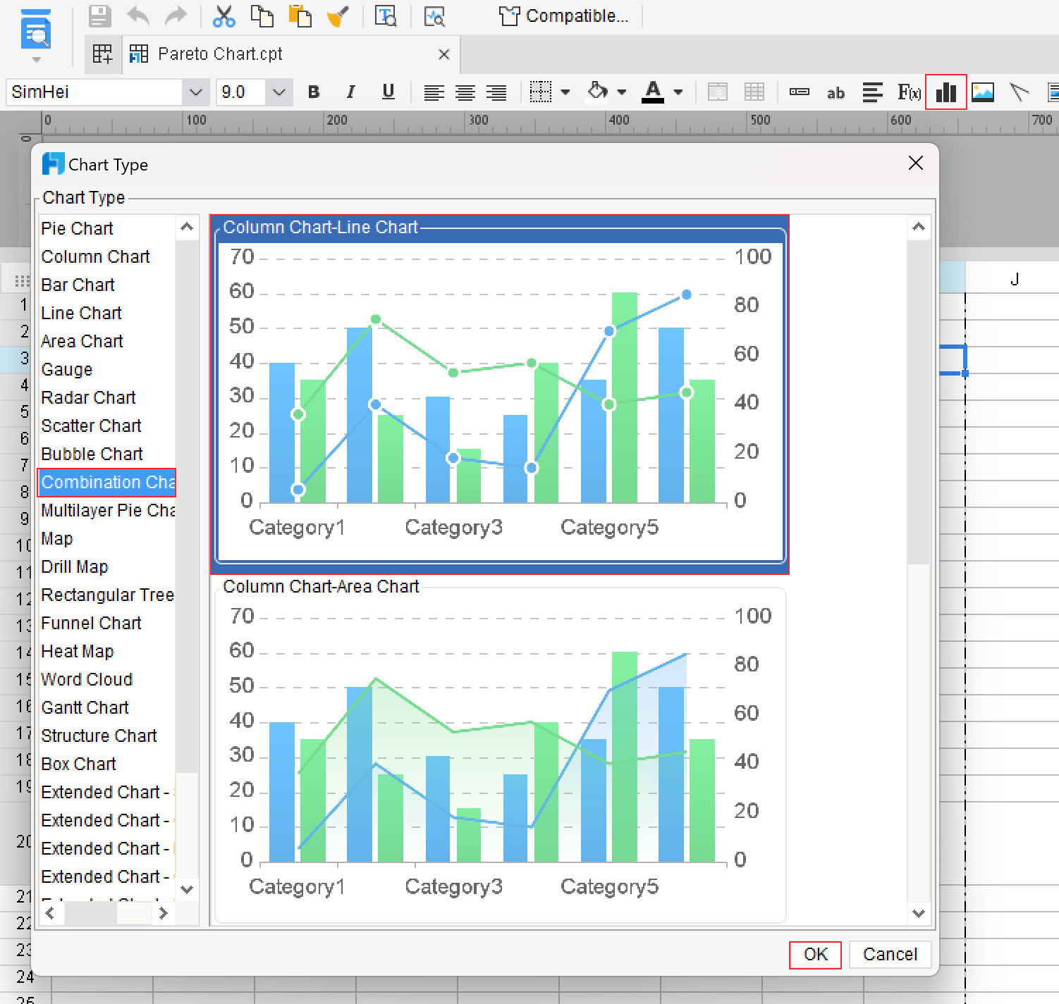
Task: Toggle italic formatting
Action: click(x=350, y=92)
